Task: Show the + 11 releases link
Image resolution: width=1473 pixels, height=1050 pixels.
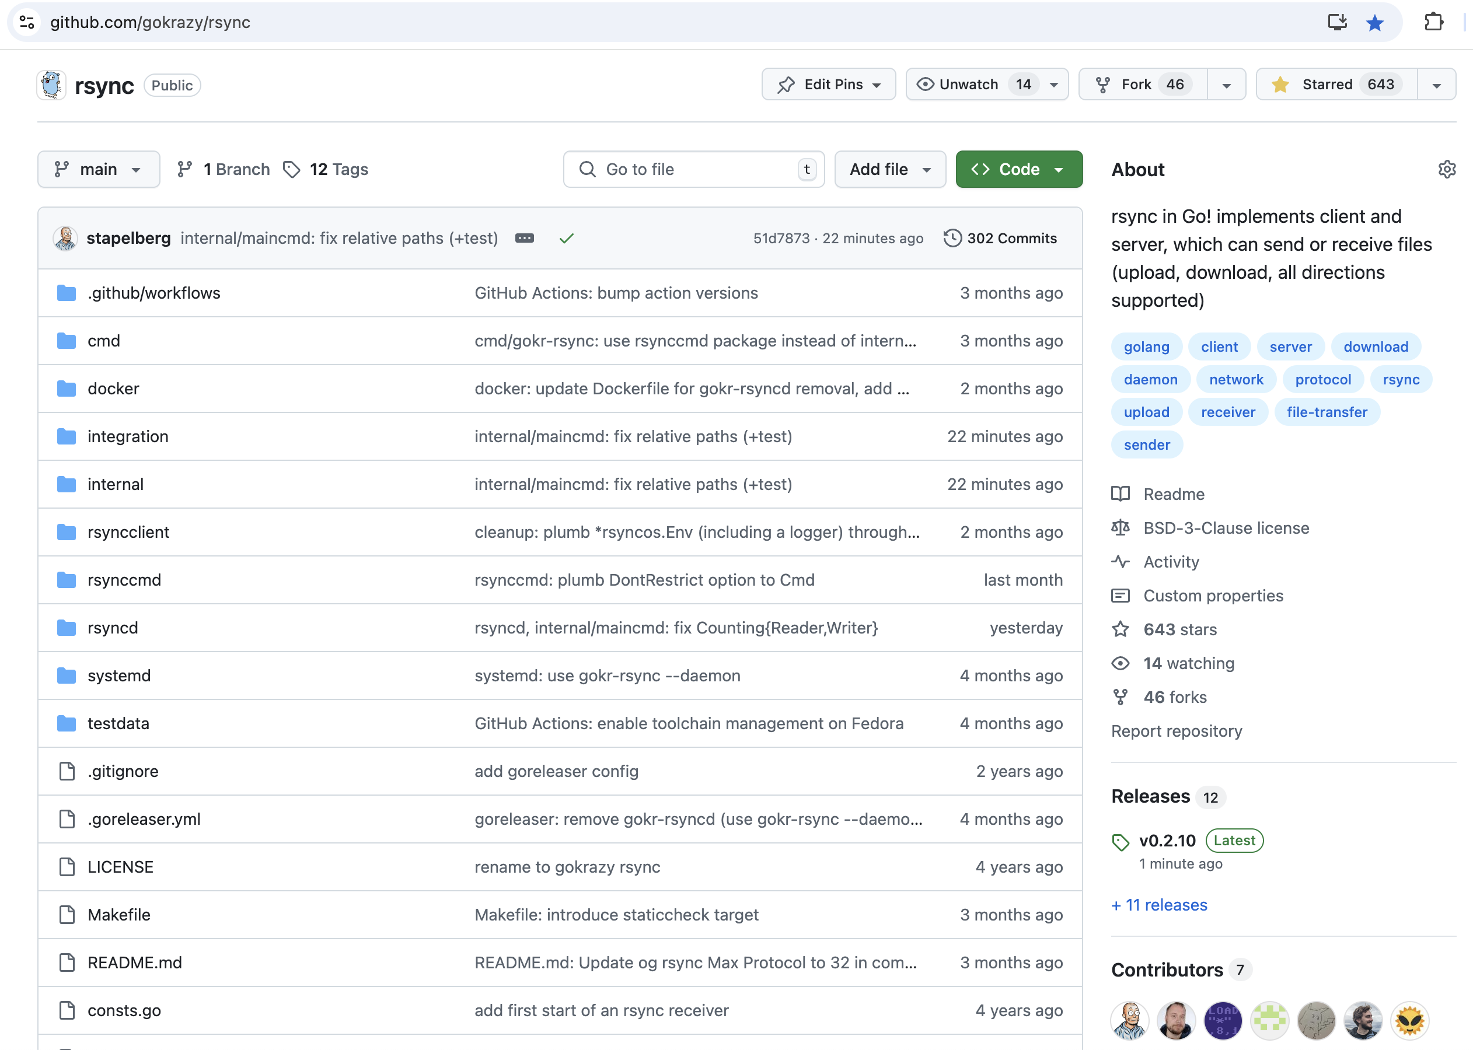Action: point(1159,905)
